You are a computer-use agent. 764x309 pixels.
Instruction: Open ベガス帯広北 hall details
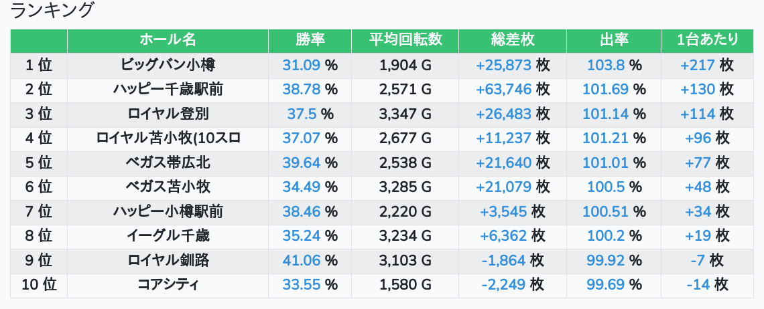click(x=168, y=163)
